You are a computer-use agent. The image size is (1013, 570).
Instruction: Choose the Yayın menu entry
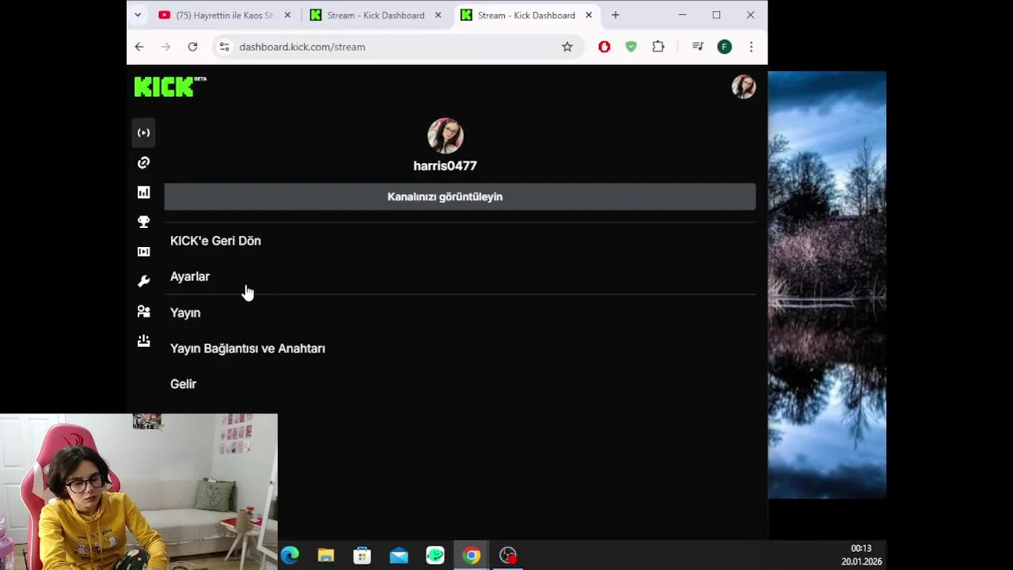[x=185, y=313]
